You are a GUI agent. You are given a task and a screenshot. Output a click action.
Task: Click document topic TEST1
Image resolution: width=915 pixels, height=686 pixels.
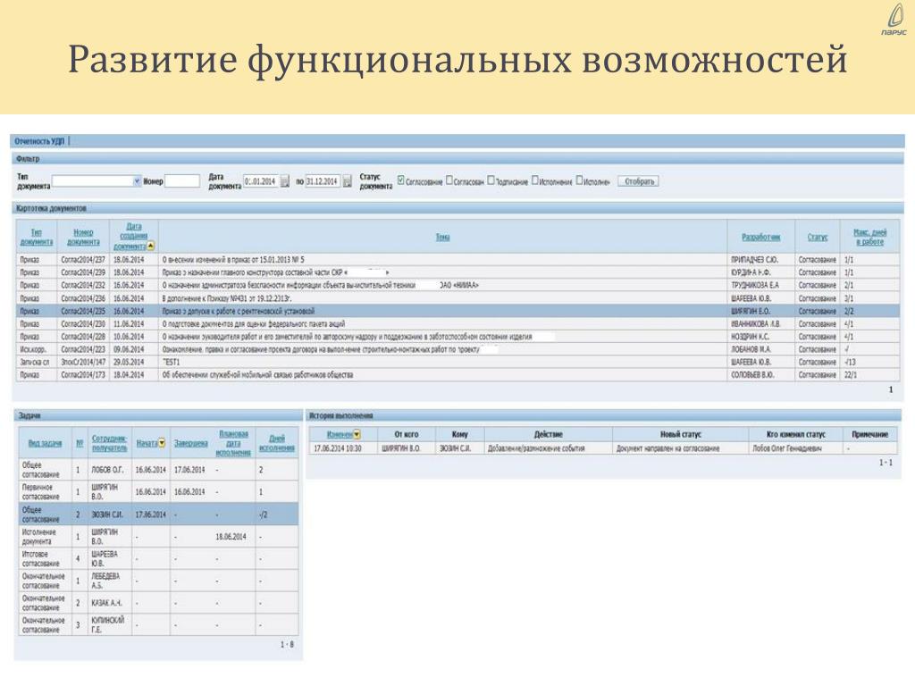tap(171, 363)
